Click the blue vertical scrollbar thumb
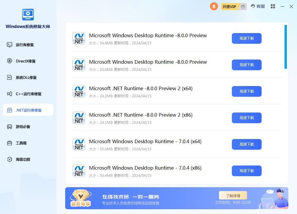 (x=285, y=47)
